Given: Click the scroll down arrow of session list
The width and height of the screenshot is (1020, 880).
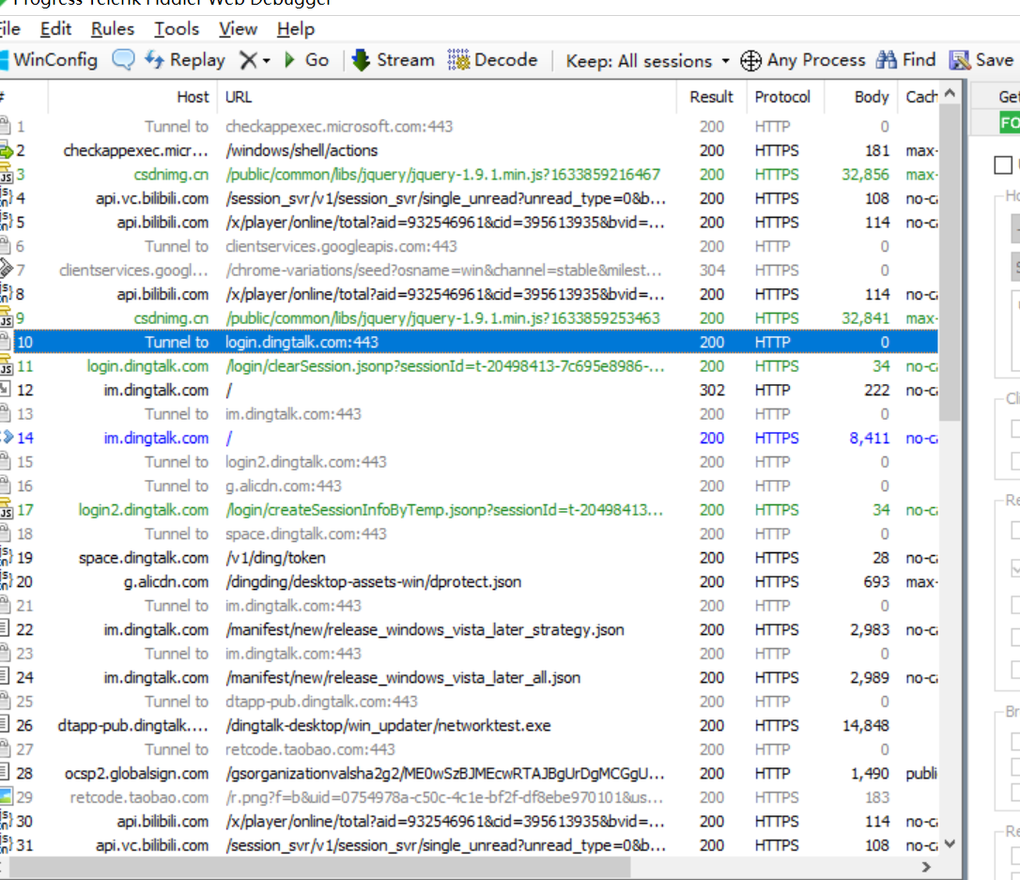Looking at the screenshot, I should point(950,844).
